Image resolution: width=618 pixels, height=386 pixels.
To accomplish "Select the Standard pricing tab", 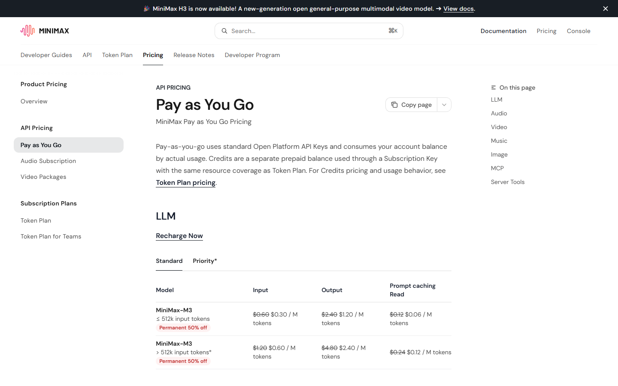I will pos(169,261).
